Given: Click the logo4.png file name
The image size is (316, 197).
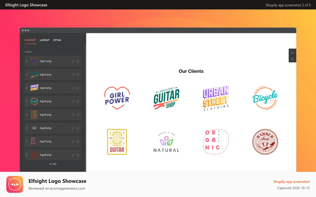Looking at the screenshot, I should pyautogui.click(x=46, y=101).
